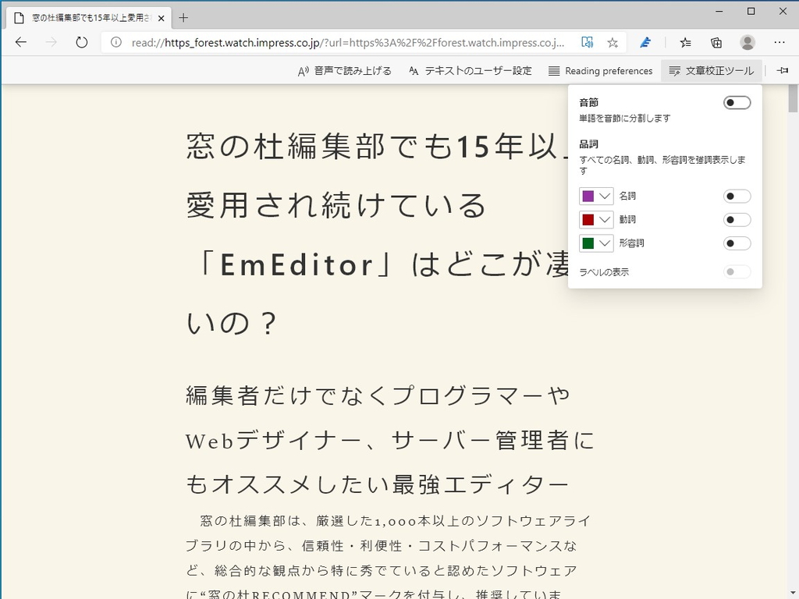Image resolution: width=799 pixels, height=599 pixels.
Task: Open a new browser tab
Action: 183,16
